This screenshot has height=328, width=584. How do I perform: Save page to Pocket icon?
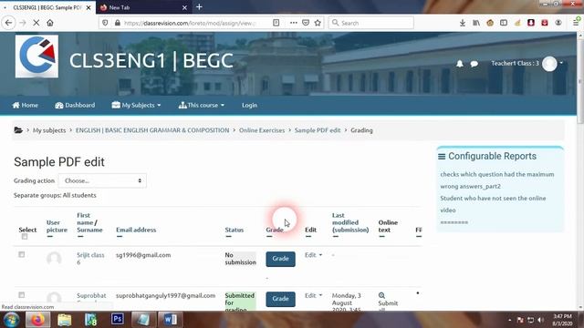(306, 23)
